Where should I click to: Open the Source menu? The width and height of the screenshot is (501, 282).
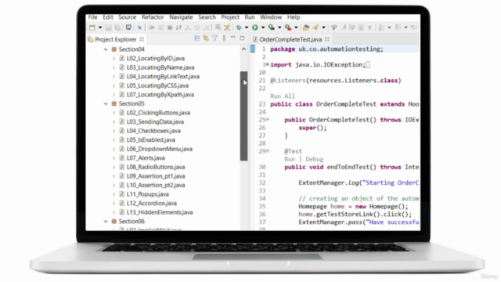point(127,17)
